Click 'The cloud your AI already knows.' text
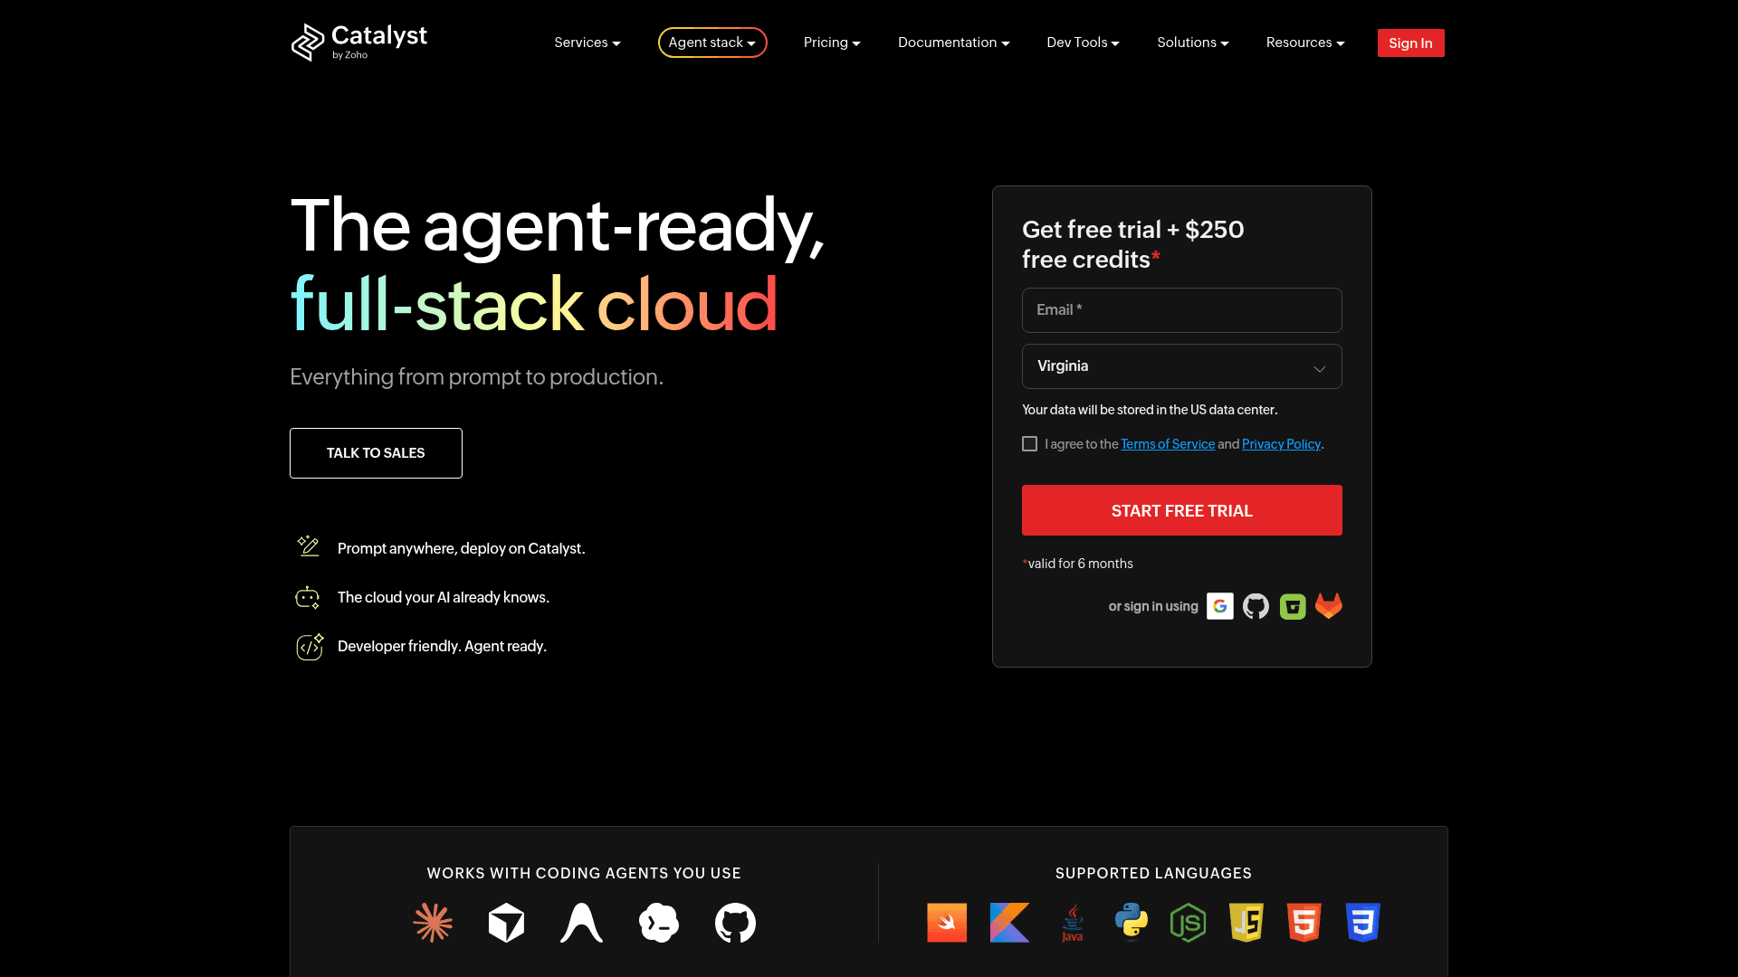This screenshot has height=977, width=1738. [444, 597]
